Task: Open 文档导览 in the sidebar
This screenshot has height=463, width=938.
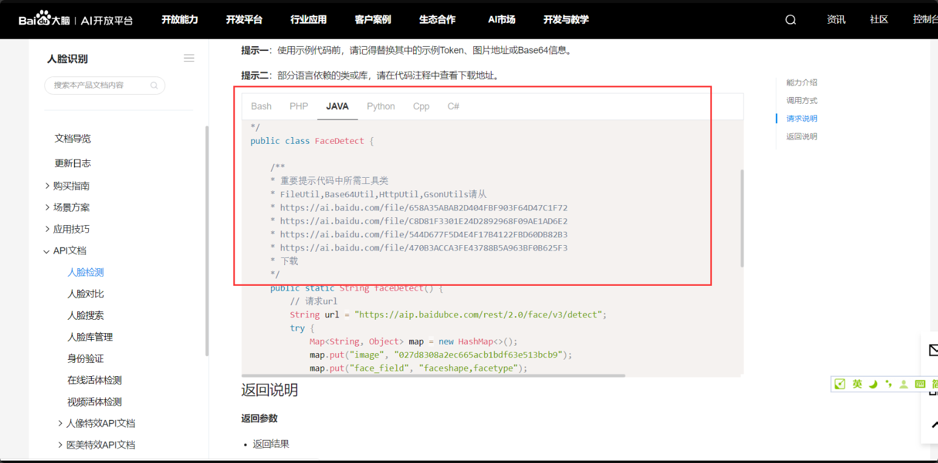Action: coord(73,138)
